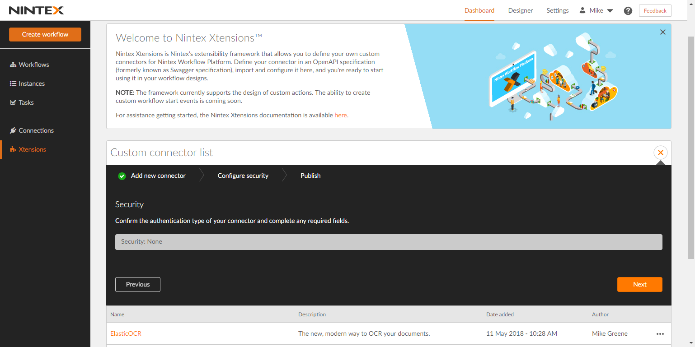Click the Welcome to Nintex Xtensions title
This screenshot has height=347, width=695.
click(189, 37)
